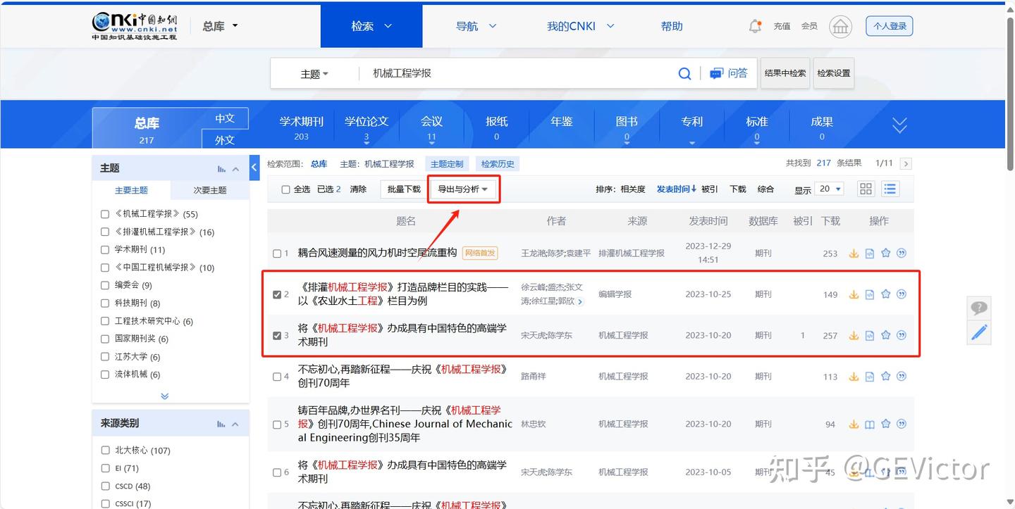Collapse the left filter sidebar arrow
Viewport: 1015px width, 509px height.
254,168
